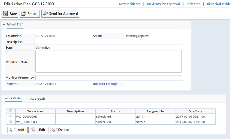Follow the Incident field link

click(12, 84)
